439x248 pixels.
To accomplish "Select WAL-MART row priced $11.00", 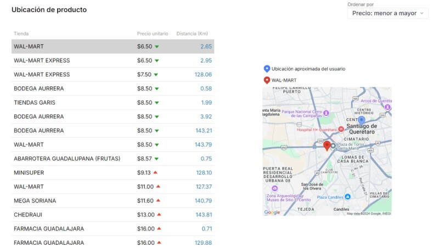I will pos(113,187).
